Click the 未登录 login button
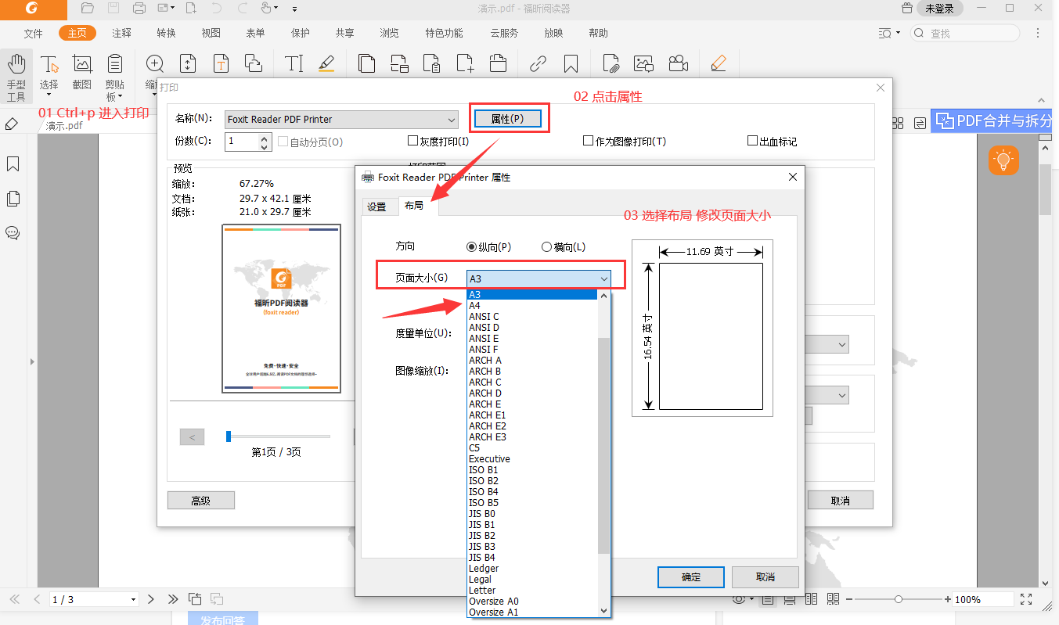Viewport: 1059px width, 625px height. 939,9
